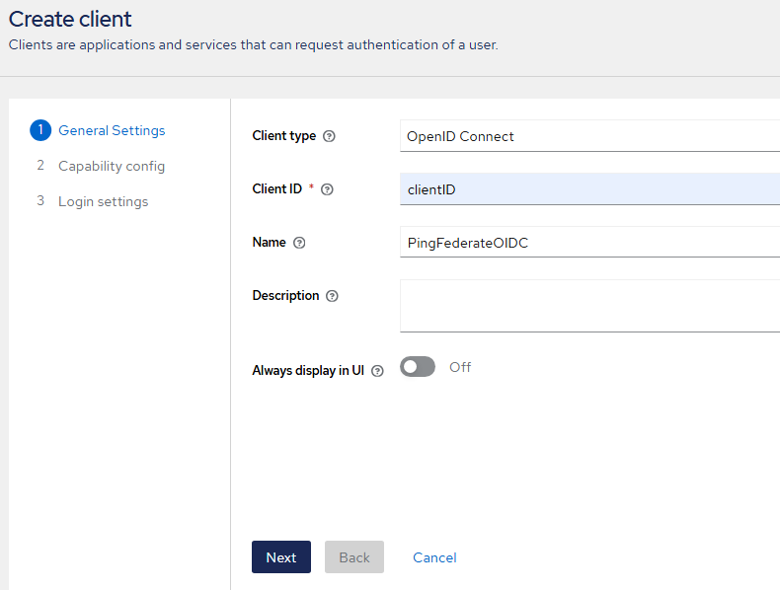The height and width of the screenshot is (590, 780).
Task: Show help for the Description field
Action: point(332,296)
